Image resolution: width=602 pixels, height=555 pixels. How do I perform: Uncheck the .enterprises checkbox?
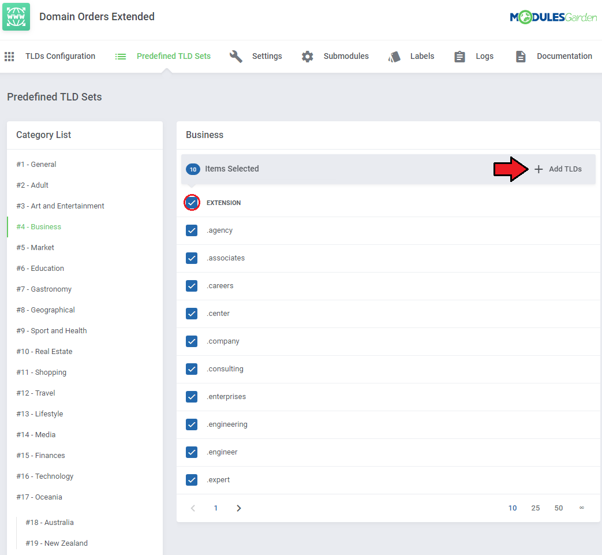(192, 397)
